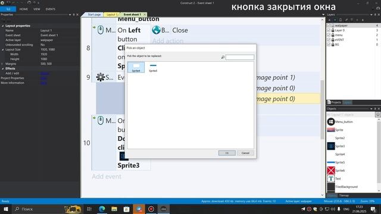Toggle lock icon on eVENT layer
The width and height of the screenshot is (381, 214).
tap(333, 40)
